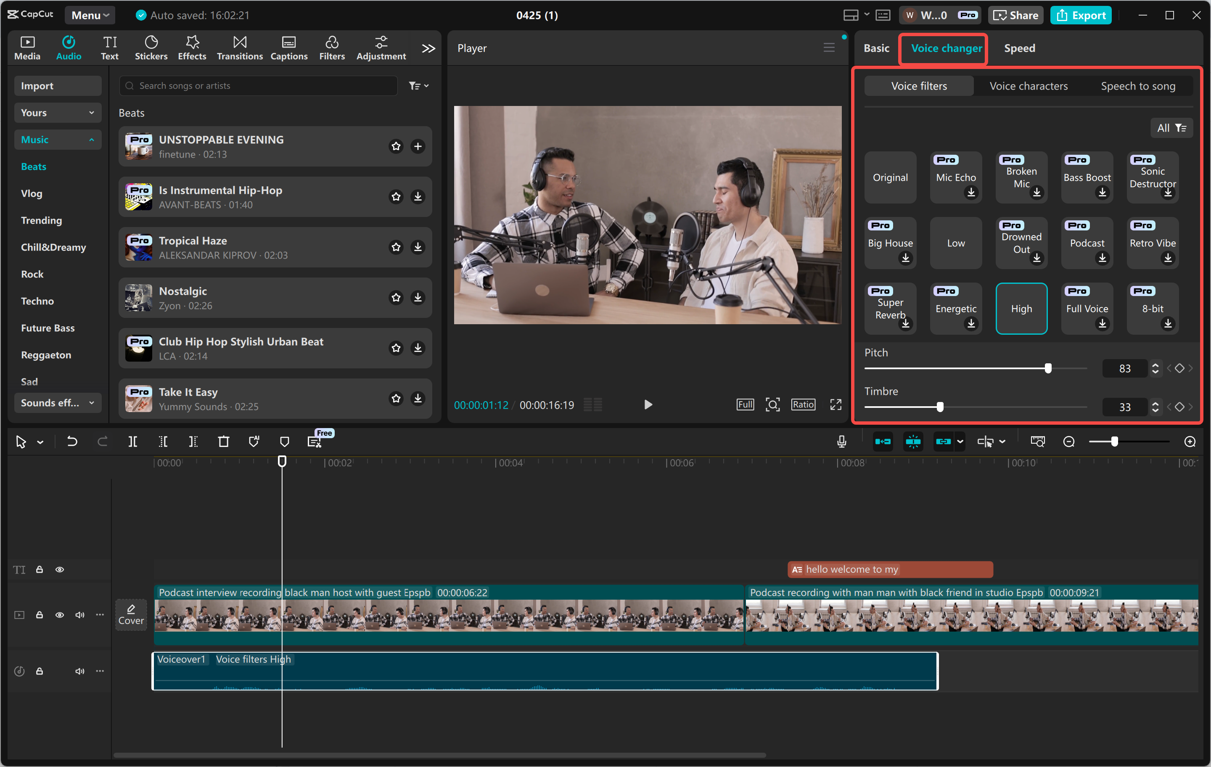
Task: Favorite the Nostalgic song
Action: pos(396,298)
